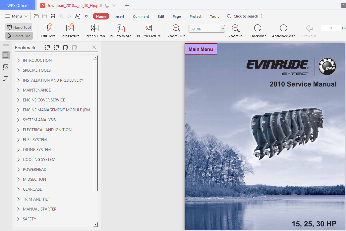
Task: Expand the SPECIAL TOOLS bookmark
Action: click(18, 70)
